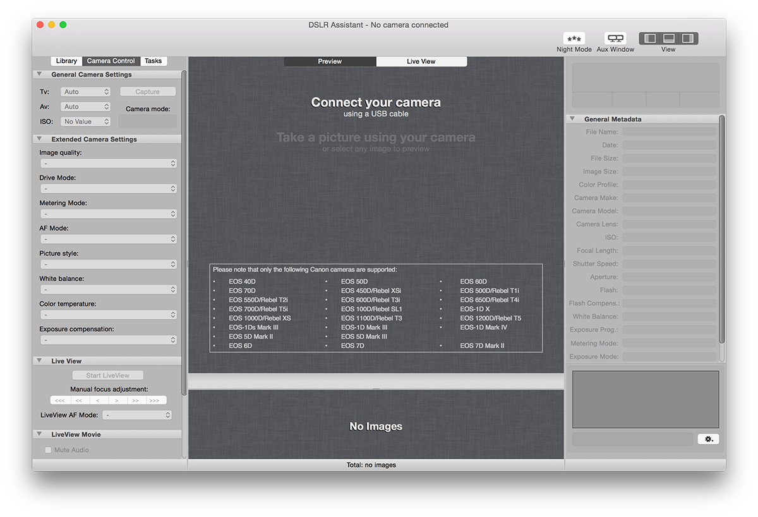This screenshot has width=758, height=517.
Task: Open the Drive Mode dropdown
Action: pyautogui.click(x=109, y=188)
